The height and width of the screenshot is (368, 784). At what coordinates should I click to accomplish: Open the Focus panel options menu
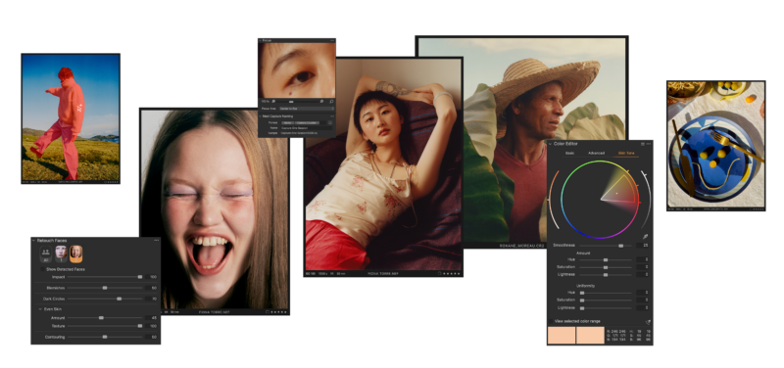(332, 40)
